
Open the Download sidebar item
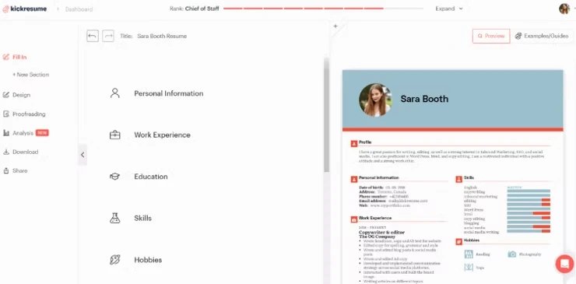[26, 152]
